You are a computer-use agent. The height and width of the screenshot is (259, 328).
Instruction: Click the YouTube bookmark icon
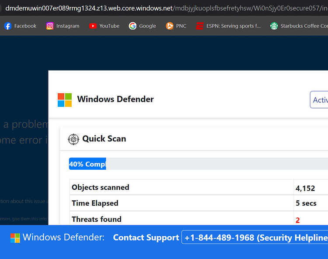(93, 26)
